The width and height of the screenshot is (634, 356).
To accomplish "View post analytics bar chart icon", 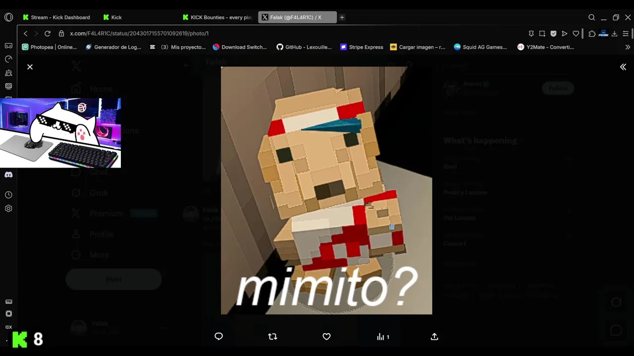I will point(380,337).
